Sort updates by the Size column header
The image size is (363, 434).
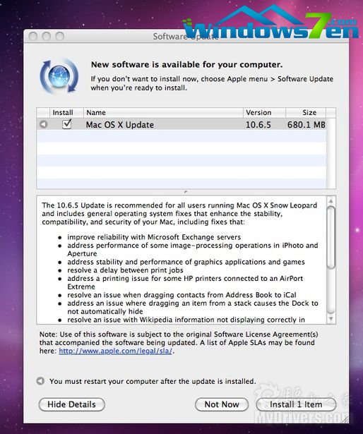(x=306, y=113)
